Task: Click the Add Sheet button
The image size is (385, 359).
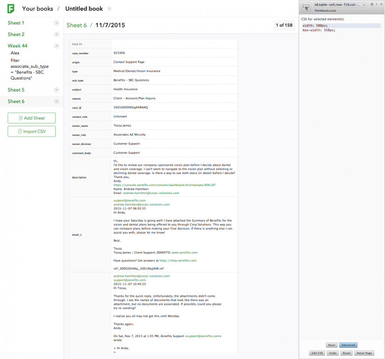Action: 32,118
